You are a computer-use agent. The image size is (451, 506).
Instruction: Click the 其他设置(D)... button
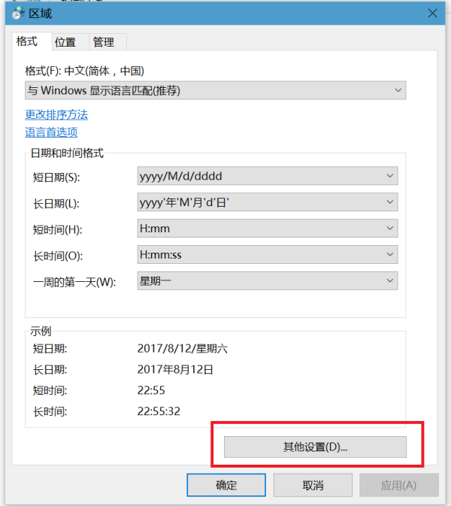click(x=315, y=447)
